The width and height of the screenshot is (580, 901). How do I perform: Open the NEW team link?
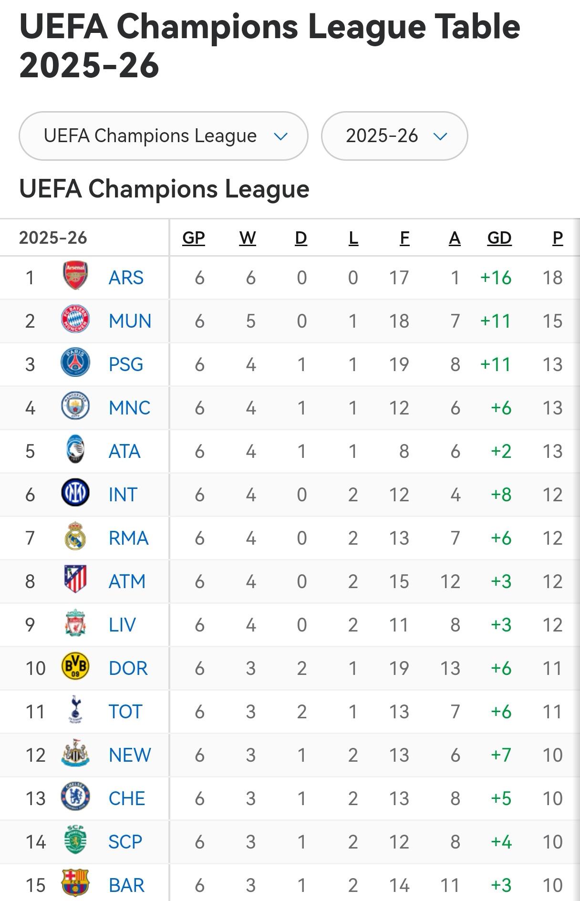pyautogui.click(x=130, y=755)
